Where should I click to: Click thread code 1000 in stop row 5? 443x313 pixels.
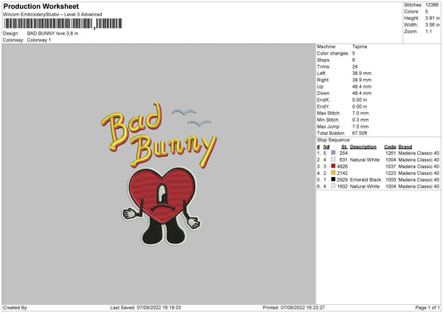391,179
